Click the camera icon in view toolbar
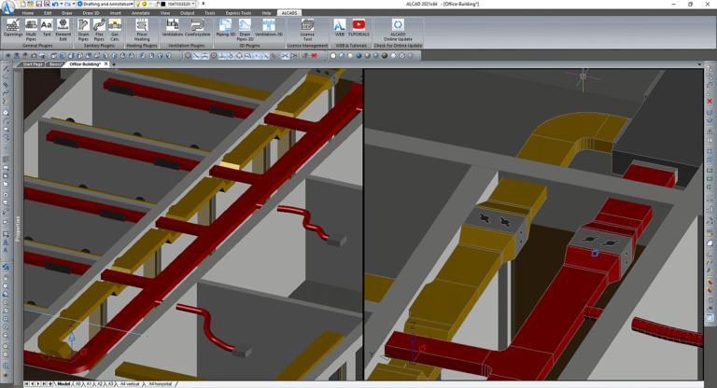This screenshot has width=717, height=388. [34, 56]
